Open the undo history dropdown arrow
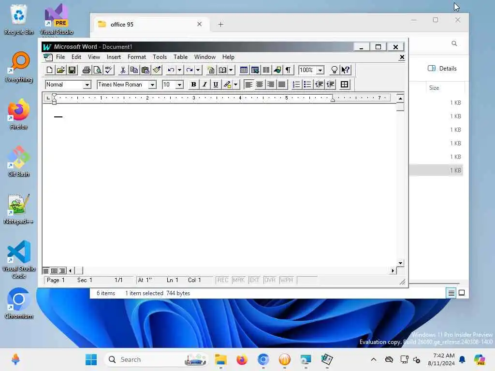The height and width of the screenshot is (371, 495). [179, 70]
